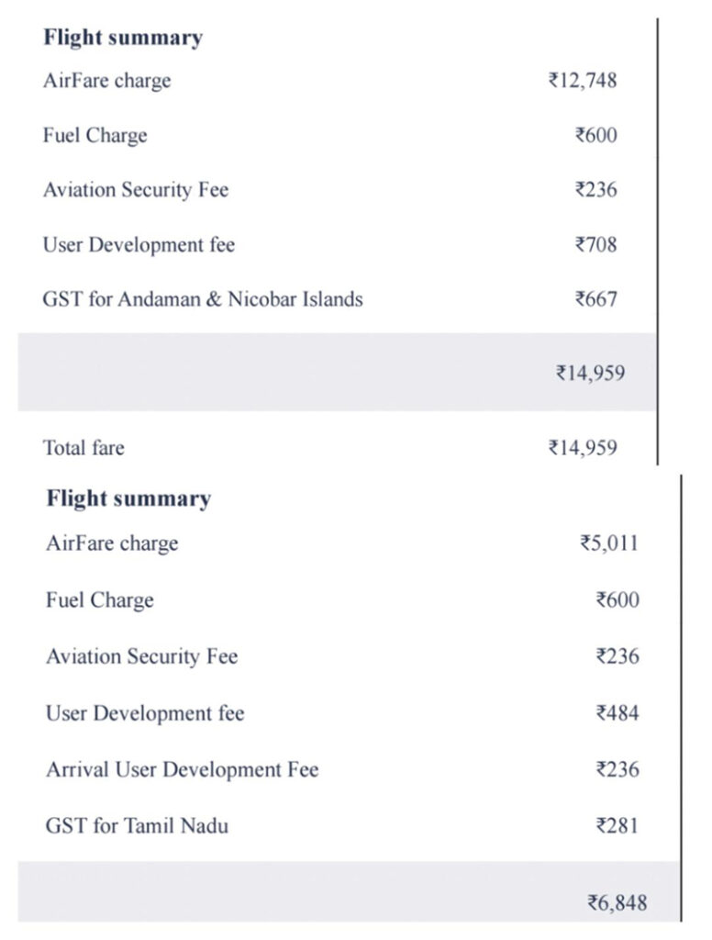Click User Development fee ₹708 amount

click(x=595, y=244)
